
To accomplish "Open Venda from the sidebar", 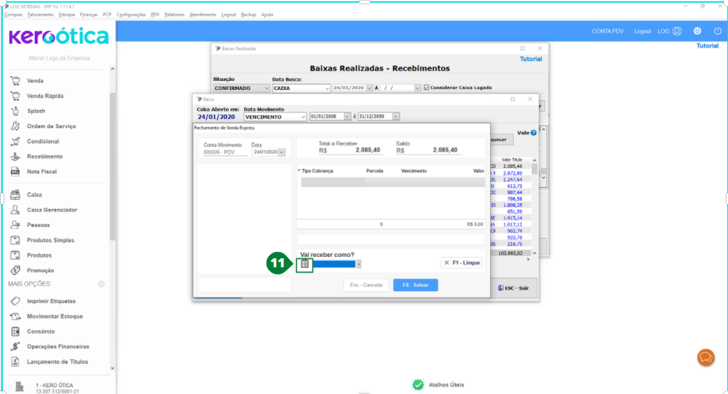I will click(x=35, y=80).
